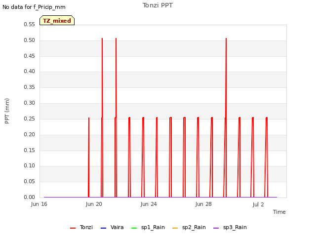Click the blue Vaira legend swatch
This screenshot has height=237, width=316.
[103, 228]
